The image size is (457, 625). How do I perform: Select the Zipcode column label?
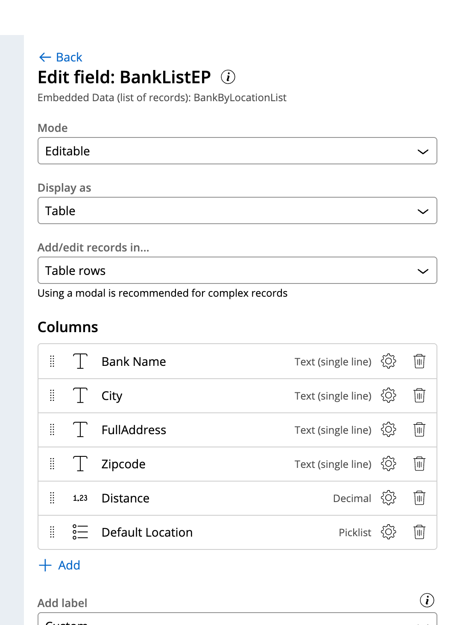coord(123,464)
